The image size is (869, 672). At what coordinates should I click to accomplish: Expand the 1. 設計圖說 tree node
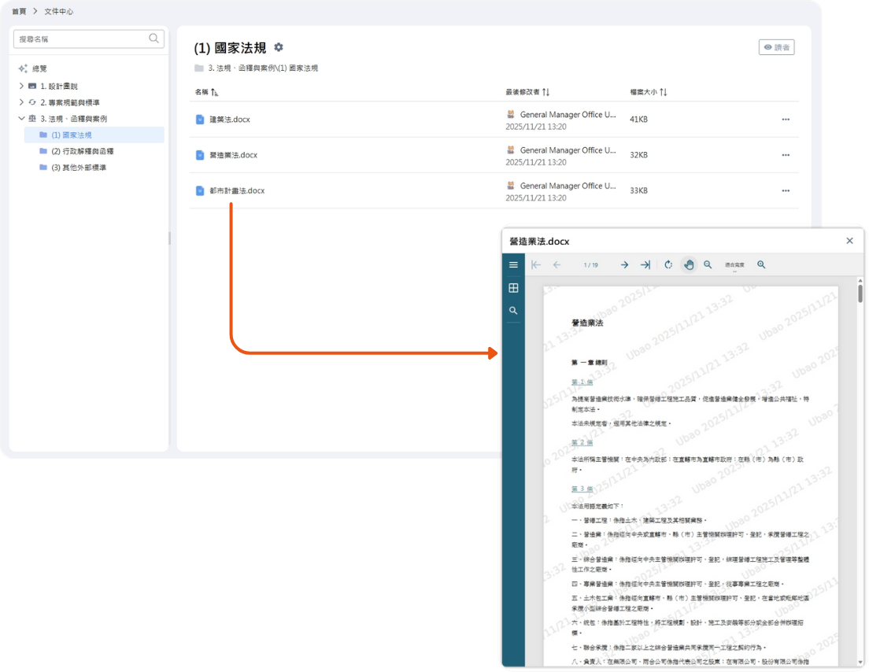pyautogui.click(x=21, y=86)
